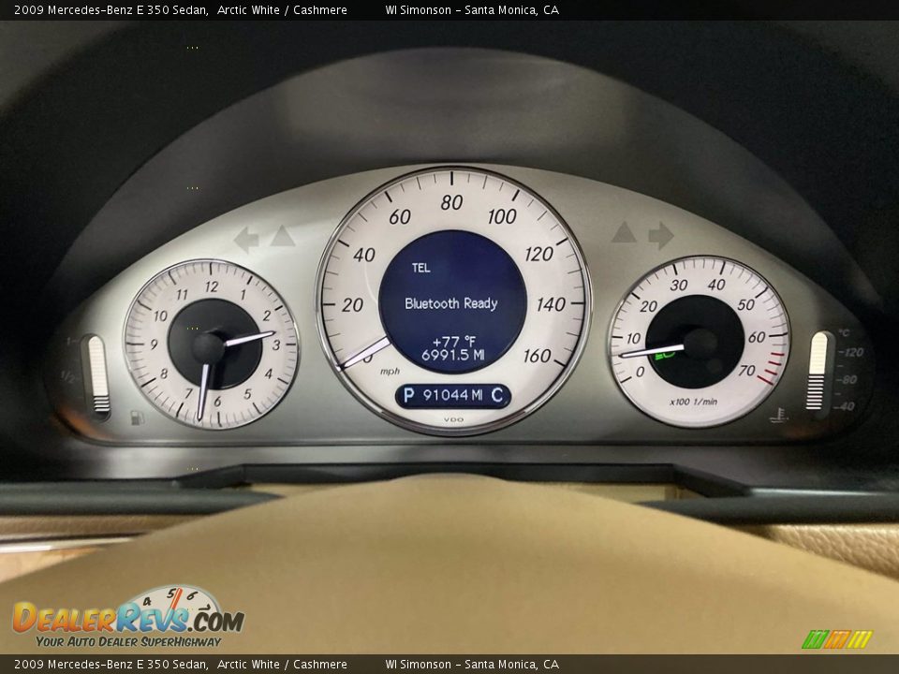The height and width of the screenshot is (674, 899).
Task: Click the "VDO" maker label
Action: click(453, 420)
